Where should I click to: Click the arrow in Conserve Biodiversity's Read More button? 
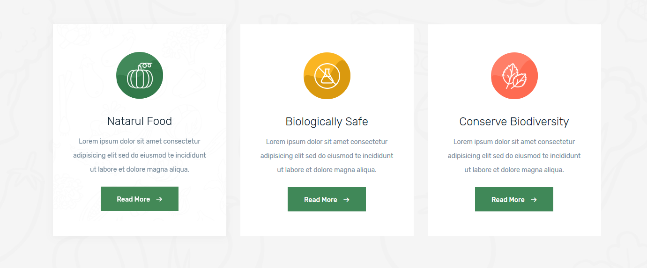(534, 200)
